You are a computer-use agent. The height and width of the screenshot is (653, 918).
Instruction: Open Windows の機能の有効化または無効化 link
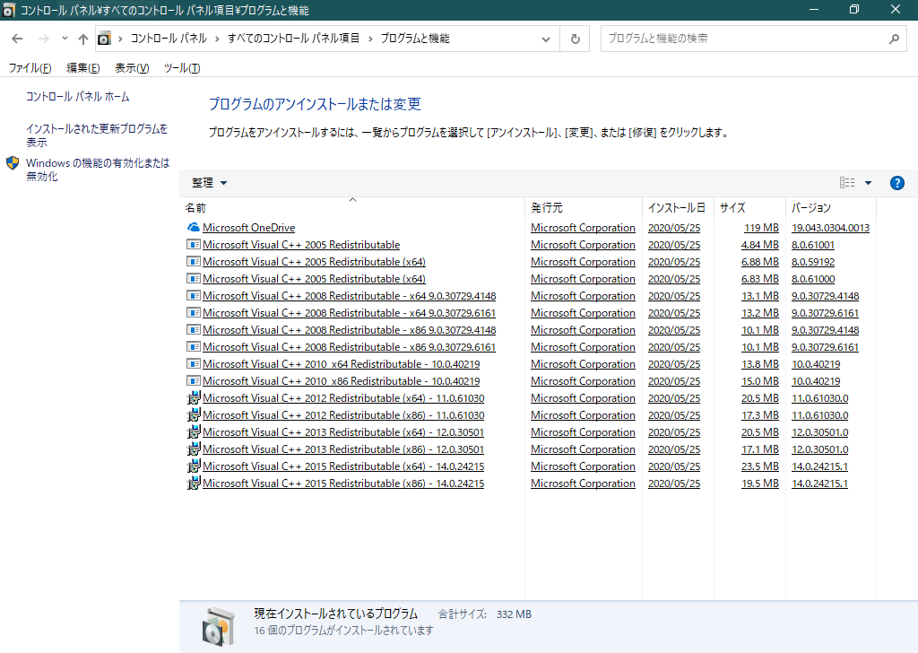[98, 170]
